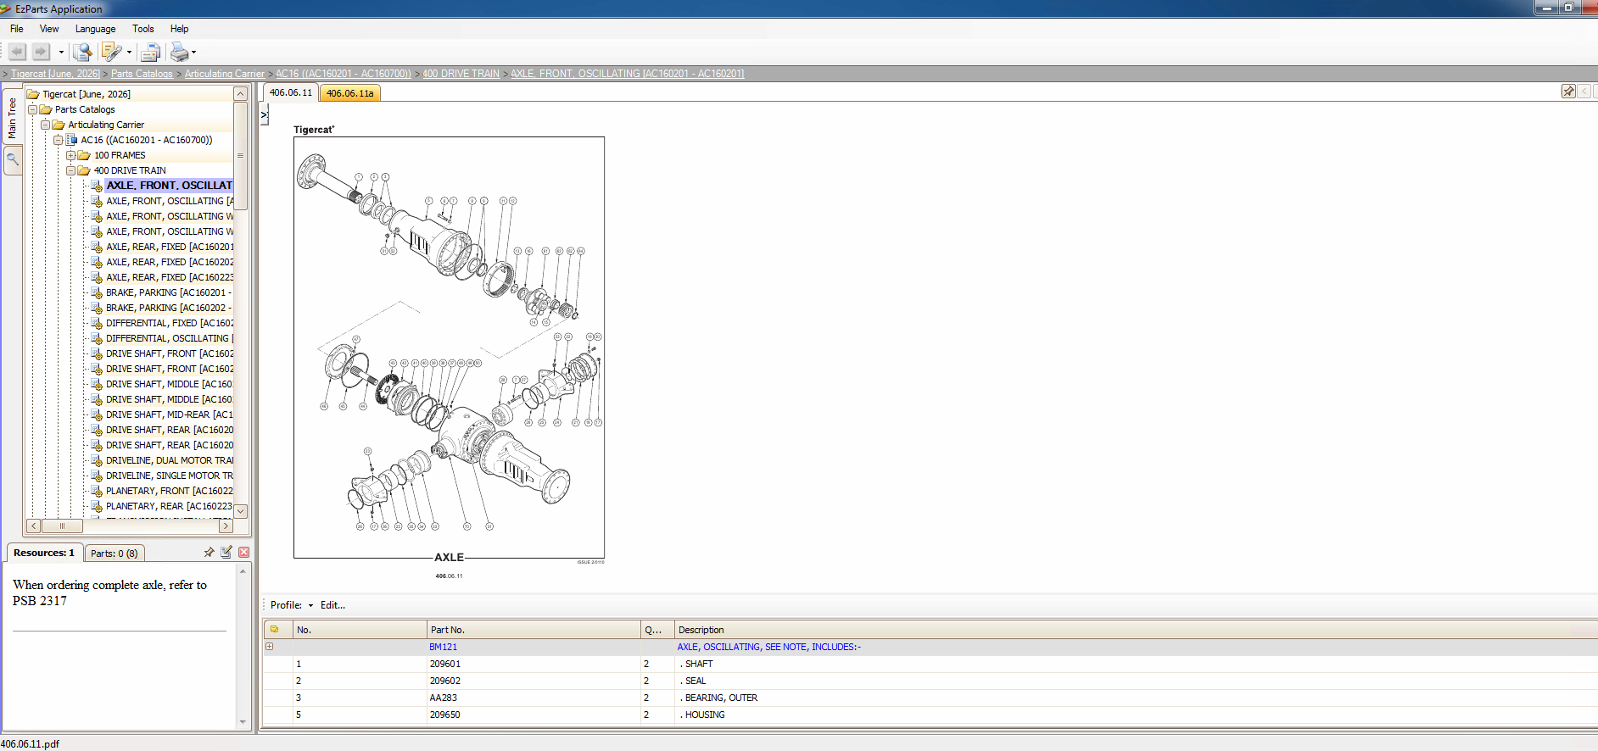Click the 100 FRAMES folder icon

[x=84, y=155]
